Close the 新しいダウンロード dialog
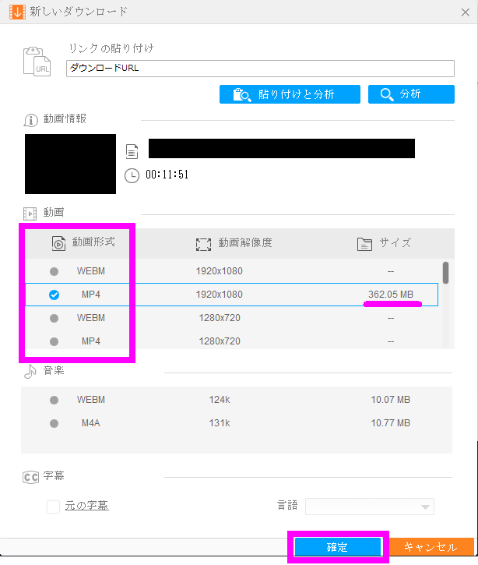Viewport: 478px width, 565px height. tap(465, 12)
